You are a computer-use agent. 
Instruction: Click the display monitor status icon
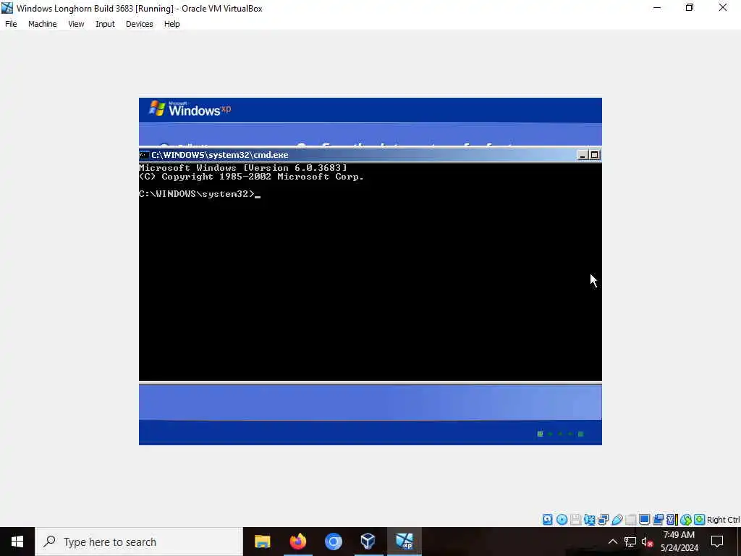coord(644,520)
